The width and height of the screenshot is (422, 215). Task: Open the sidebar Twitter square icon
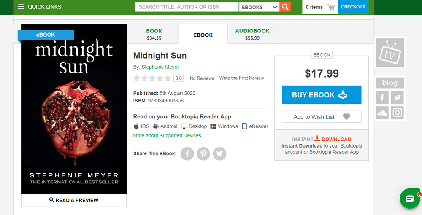pyautogui.click(x=397, y=98)
